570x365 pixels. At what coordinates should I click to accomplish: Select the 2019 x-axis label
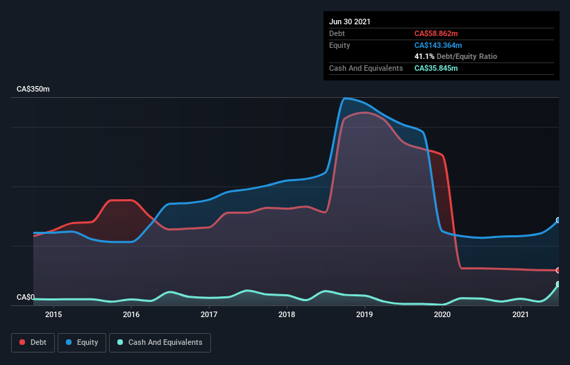364,314
